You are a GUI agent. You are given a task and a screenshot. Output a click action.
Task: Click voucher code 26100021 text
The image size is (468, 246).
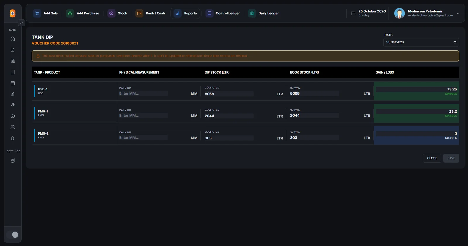(55, 43)
